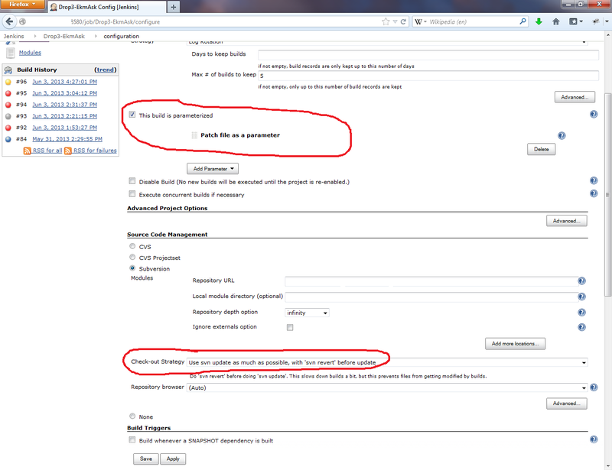Click the search magnifier in Wikipedia box

tap(522, 21)
